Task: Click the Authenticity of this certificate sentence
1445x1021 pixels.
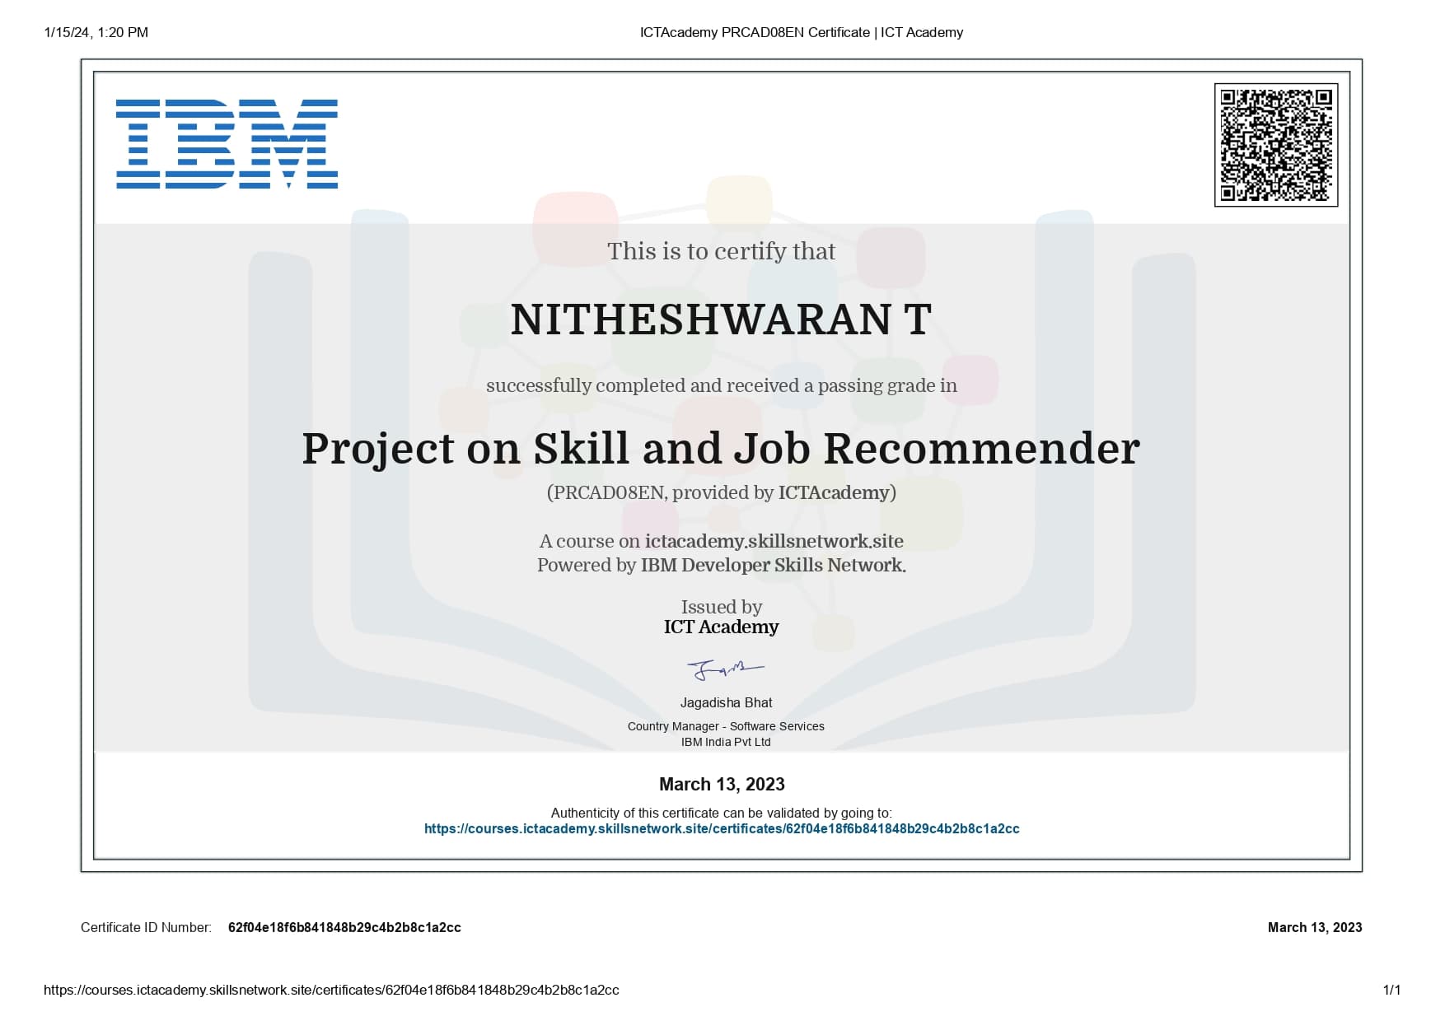Action: [x=721, y=813]
